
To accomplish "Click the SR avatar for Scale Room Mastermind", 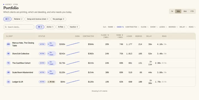I will (8, 72).
